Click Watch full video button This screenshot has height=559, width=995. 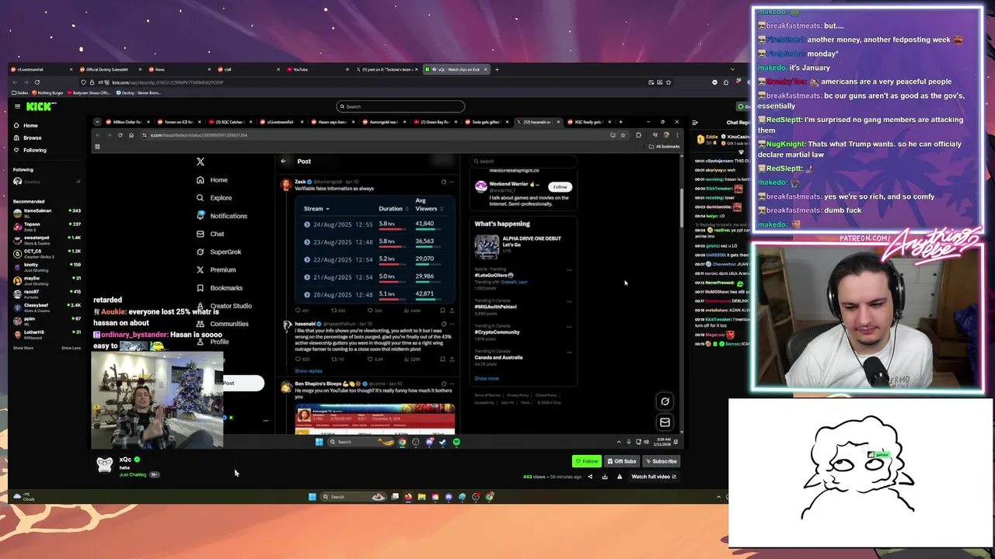click(x=653, y=477)
